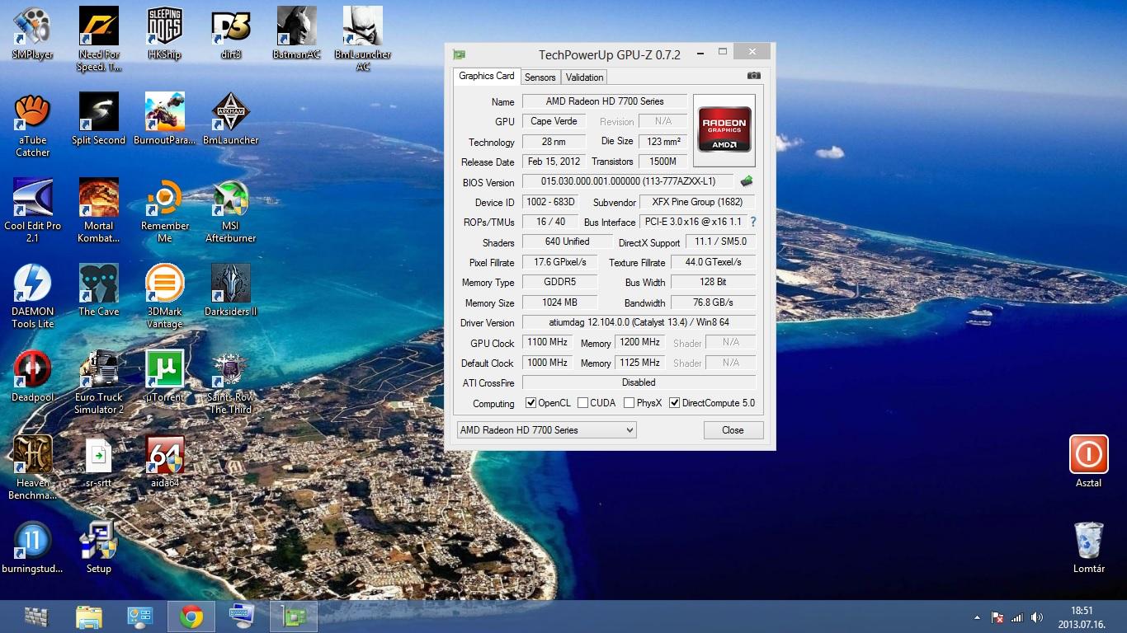Open the HKShip Sleeping Dogs shortcut
The width and height of the screenshot is (1127, 633).
[x=165, y=33]
